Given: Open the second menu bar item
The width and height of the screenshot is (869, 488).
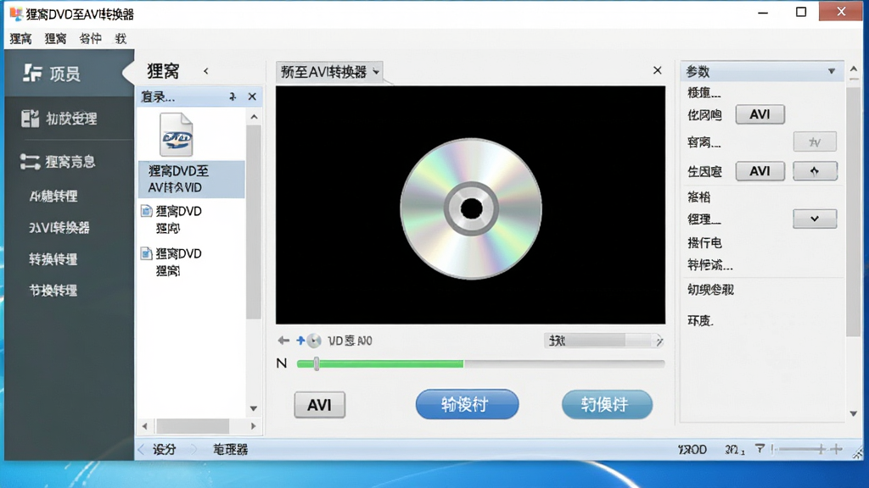Looking at the screenshot, I should pos(55,39).
